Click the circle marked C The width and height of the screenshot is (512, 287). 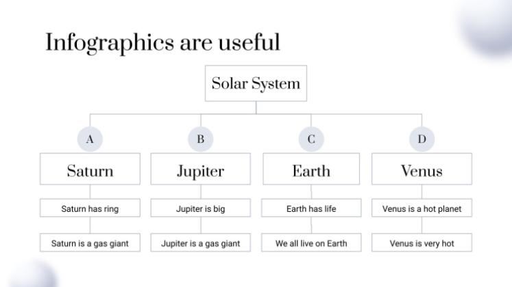311,139
